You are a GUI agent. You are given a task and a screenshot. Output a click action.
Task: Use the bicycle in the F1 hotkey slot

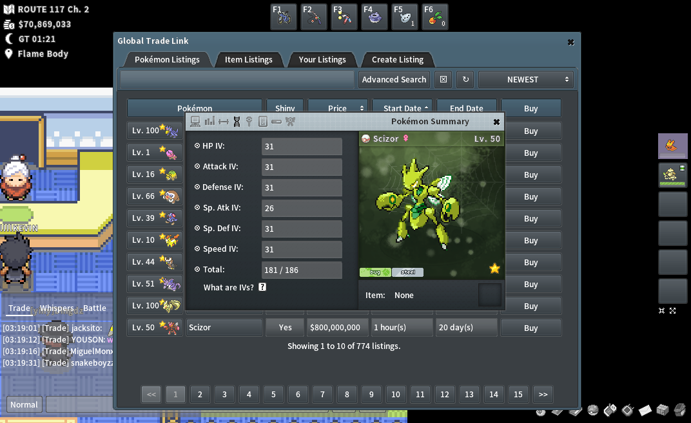coord(284,17)
